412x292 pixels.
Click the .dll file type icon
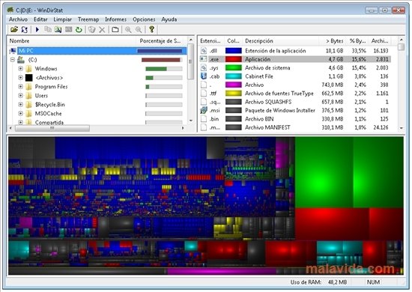[204, 51]
